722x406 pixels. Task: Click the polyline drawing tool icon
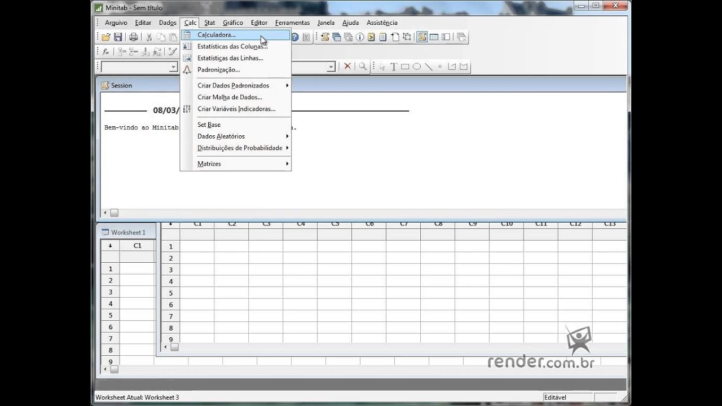pyautogui.click(x=452, y=67)
